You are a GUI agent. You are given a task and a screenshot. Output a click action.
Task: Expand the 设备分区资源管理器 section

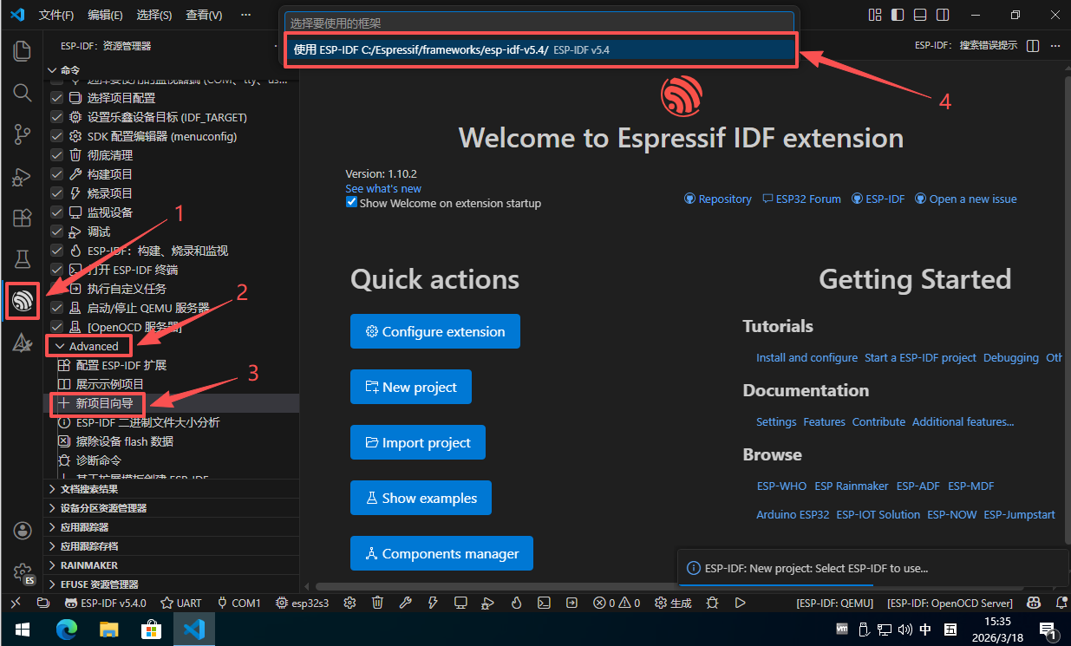(172, 508)
